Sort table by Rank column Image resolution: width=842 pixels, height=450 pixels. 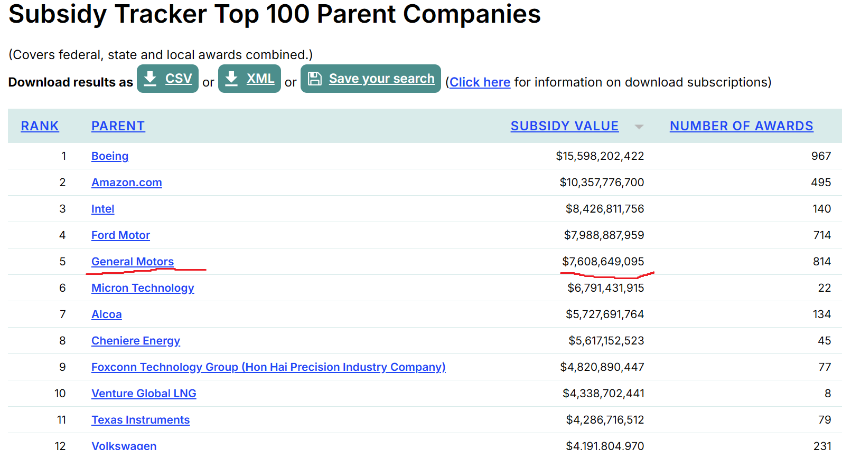(40, 126)
